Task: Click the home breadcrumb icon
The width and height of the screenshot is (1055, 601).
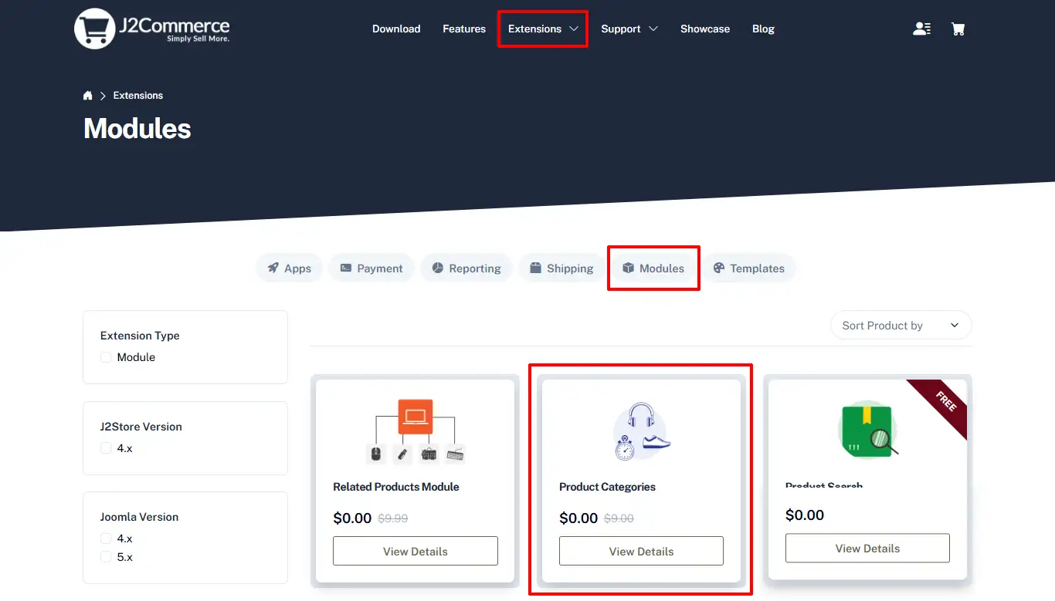Action: [88, 96]
